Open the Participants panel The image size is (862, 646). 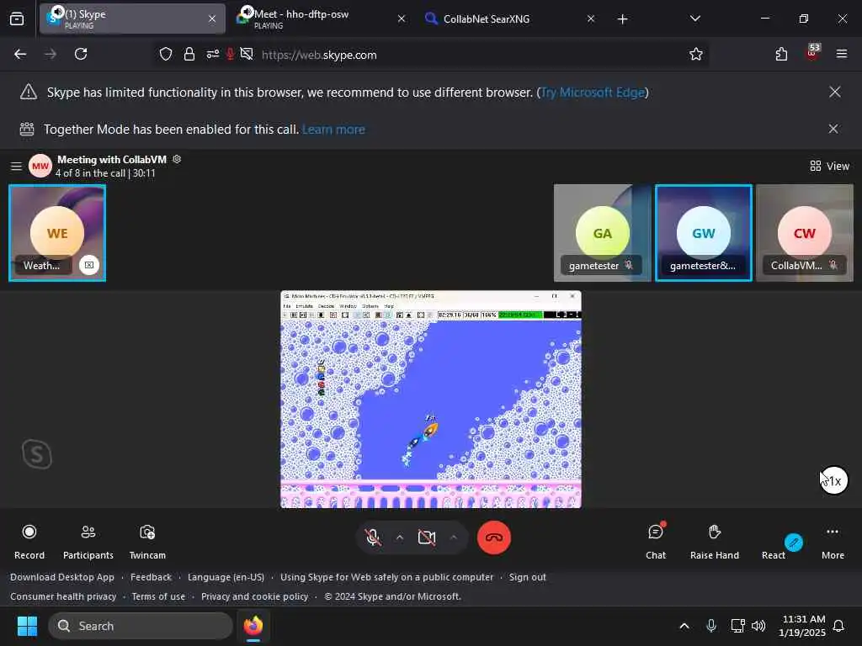88,541
